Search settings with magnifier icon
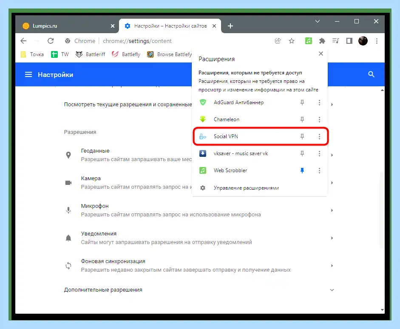400x329 pixels. (371, 74)
